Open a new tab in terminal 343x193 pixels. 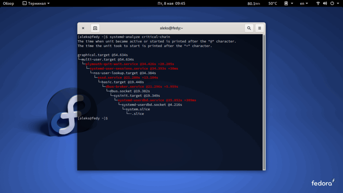(95, 28)
